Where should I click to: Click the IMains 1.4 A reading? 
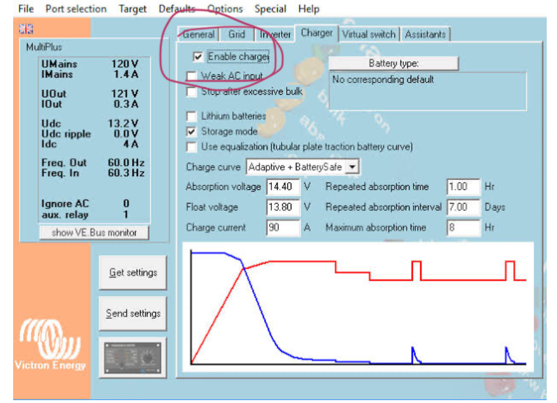click(x=90, y=75)
